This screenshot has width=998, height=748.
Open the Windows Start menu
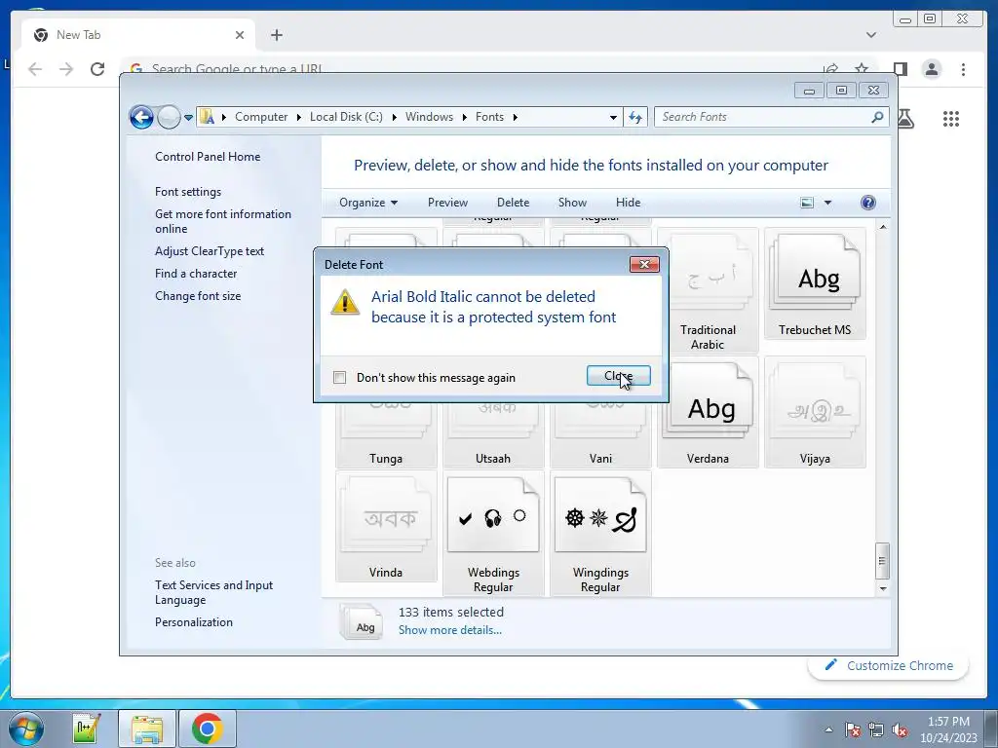(26, 729)
